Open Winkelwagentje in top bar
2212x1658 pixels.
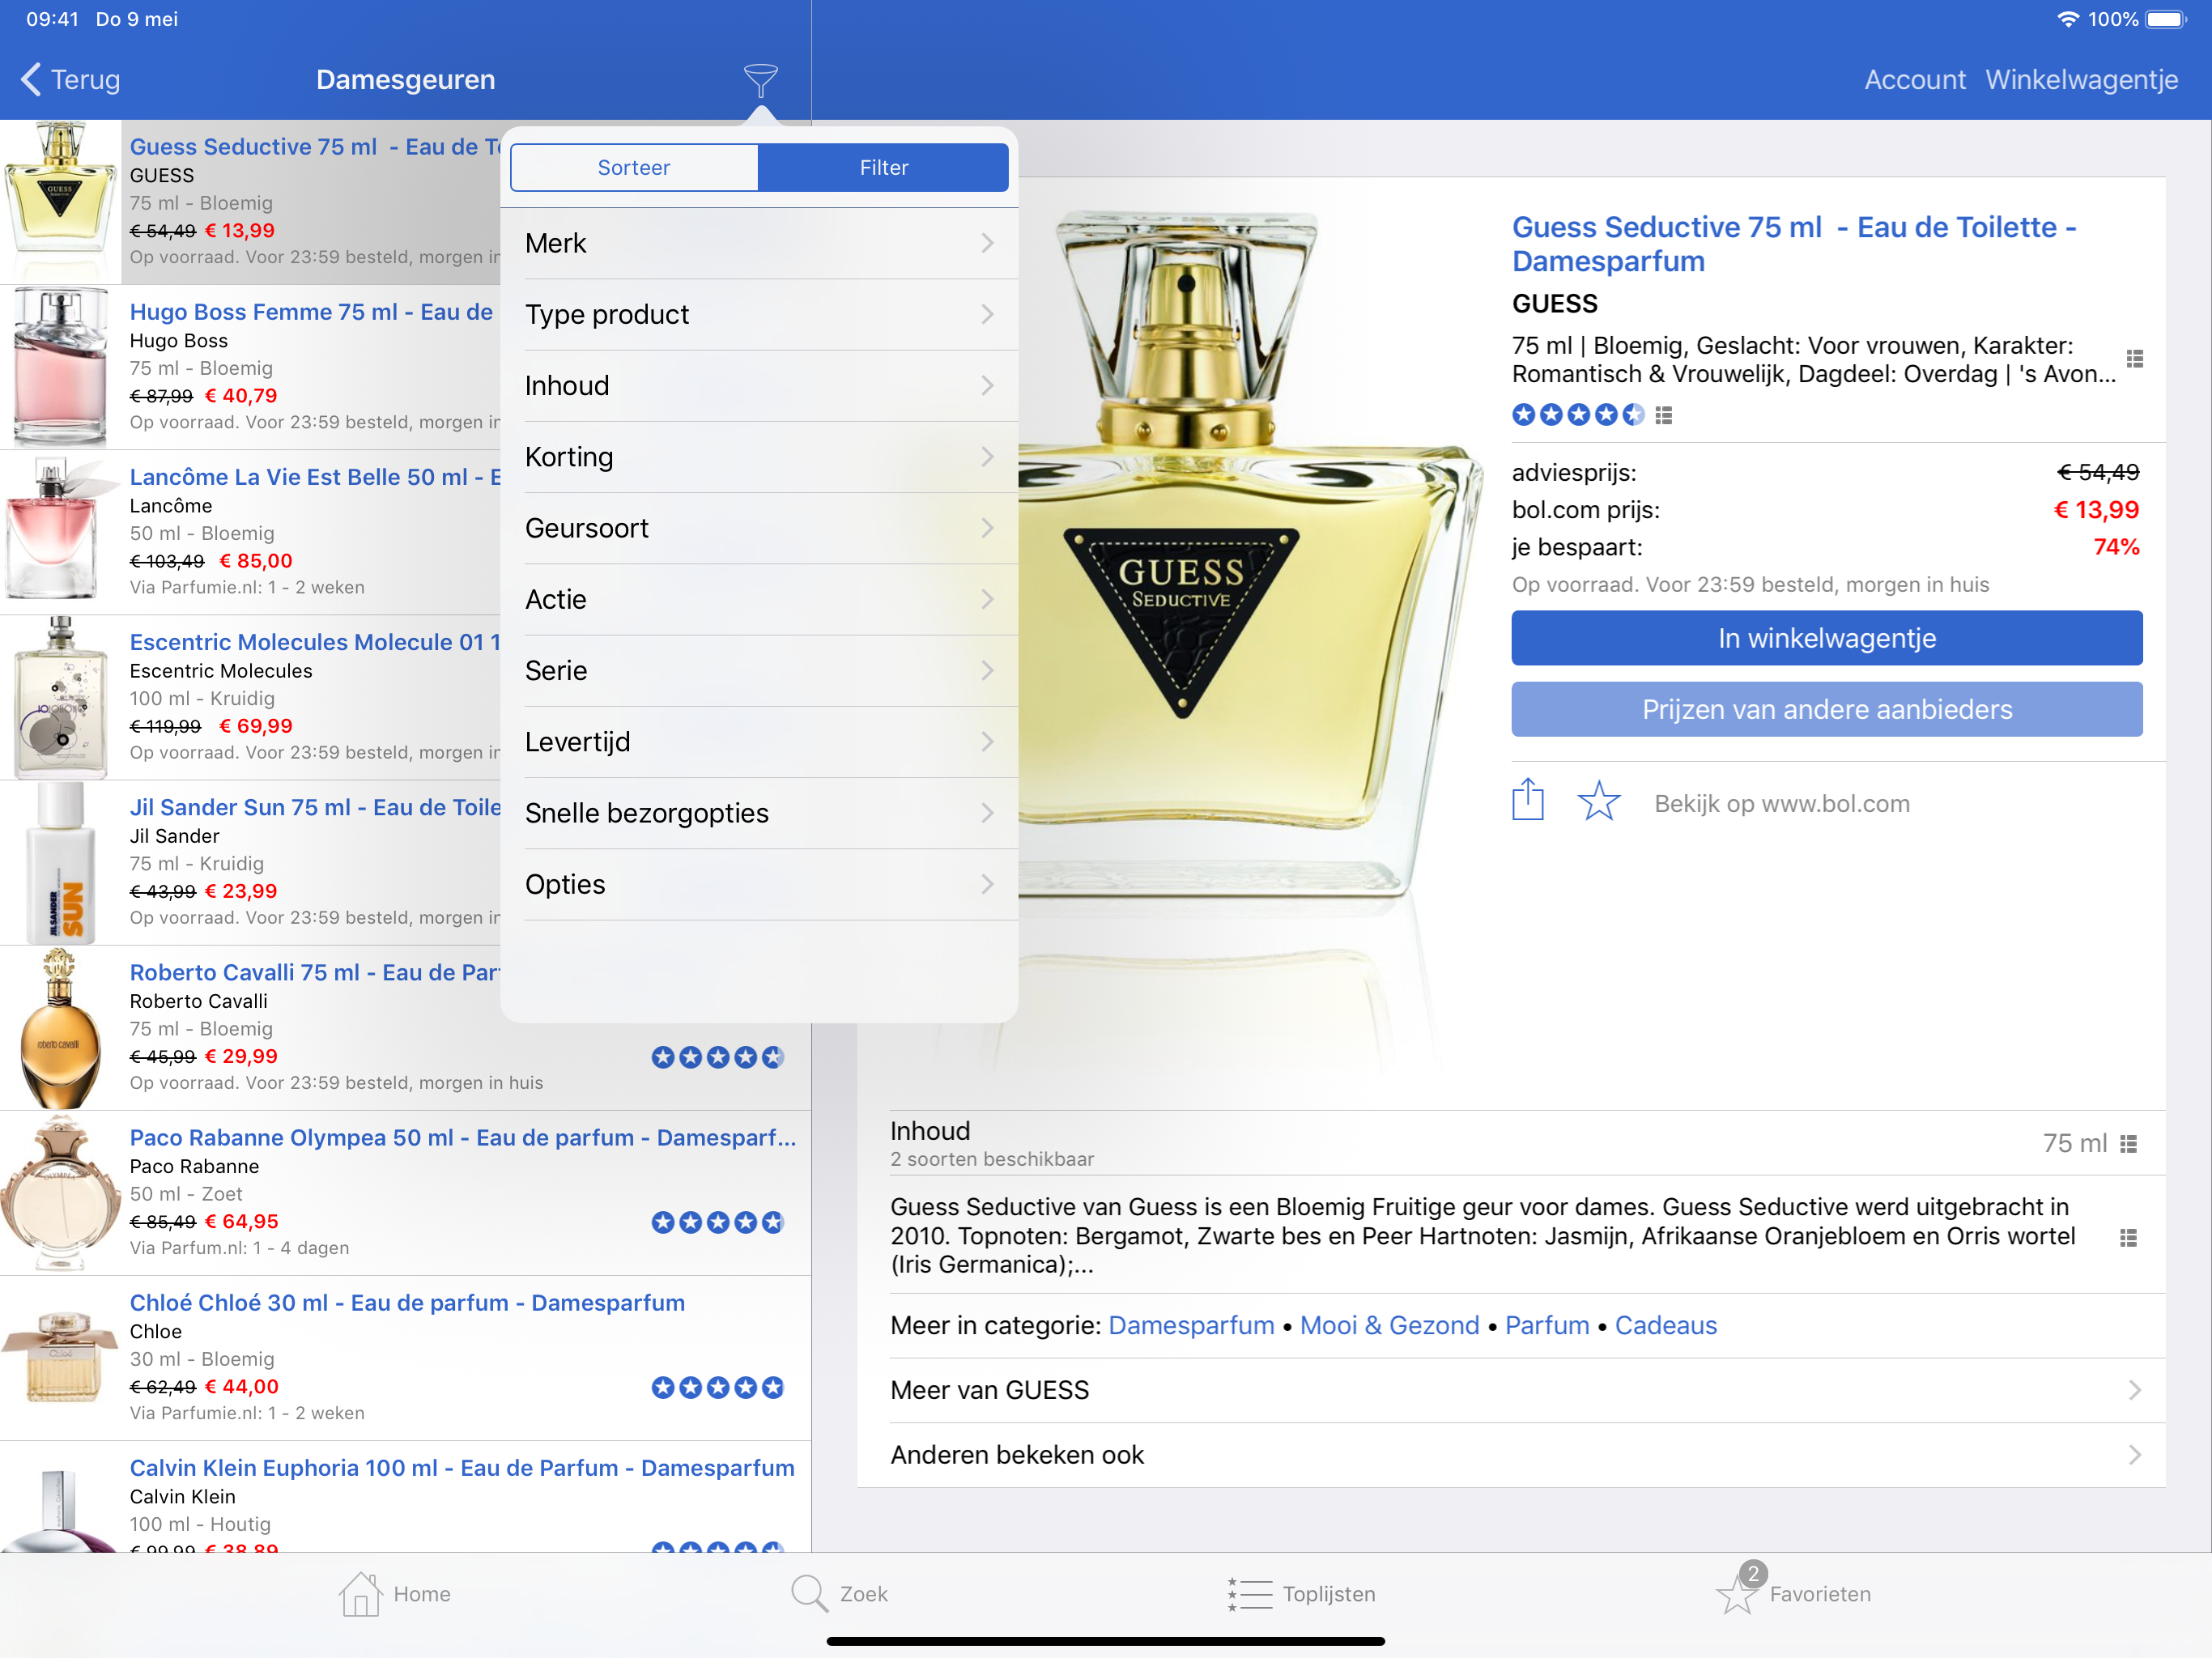pos(2081,80)
